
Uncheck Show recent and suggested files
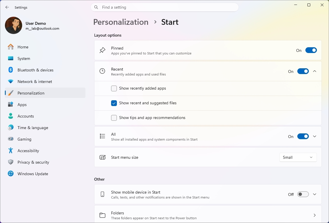114,103
